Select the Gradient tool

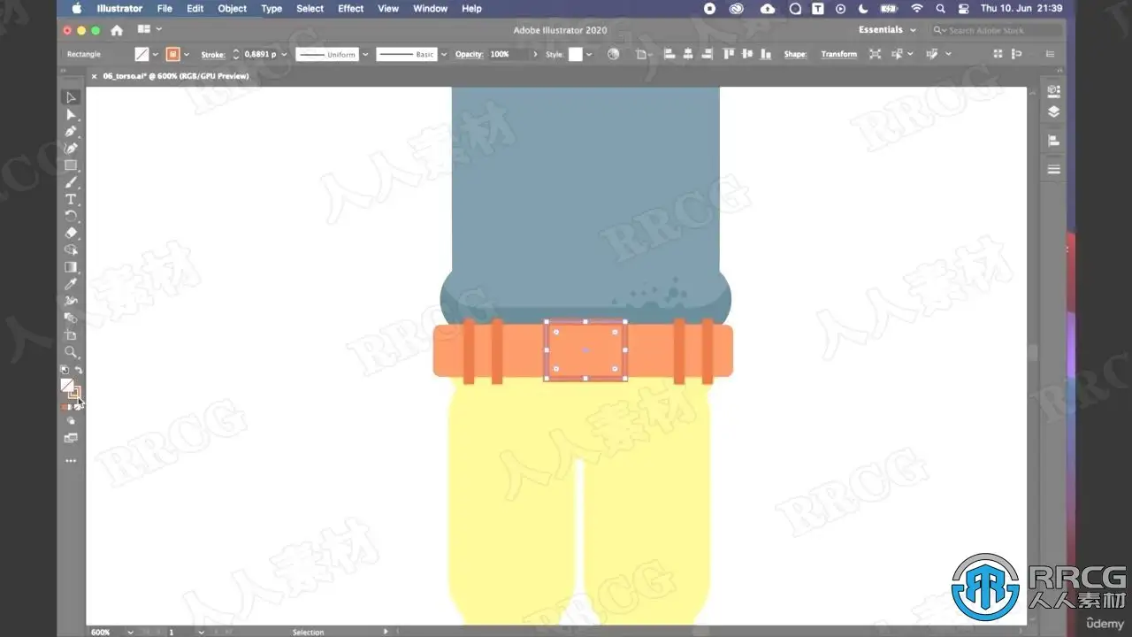tap(71, 267)
